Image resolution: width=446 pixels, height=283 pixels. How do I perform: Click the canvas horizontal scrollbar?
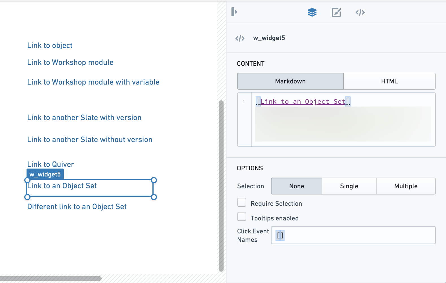pos(51,278)
